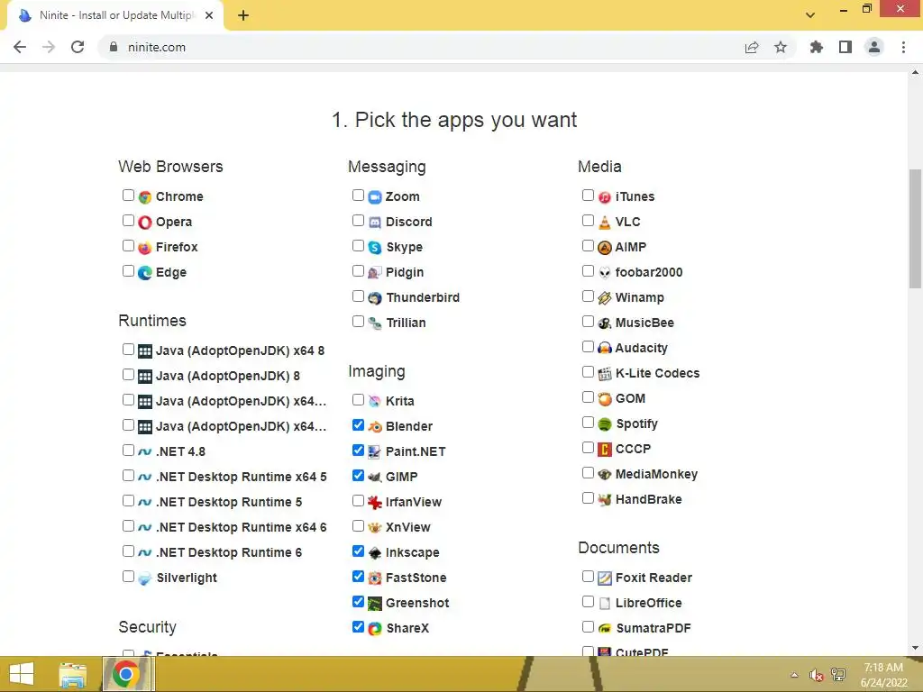Click the Chrome profile avatar button
This screenshot has width=923, height=692.
tap(874, 47)
